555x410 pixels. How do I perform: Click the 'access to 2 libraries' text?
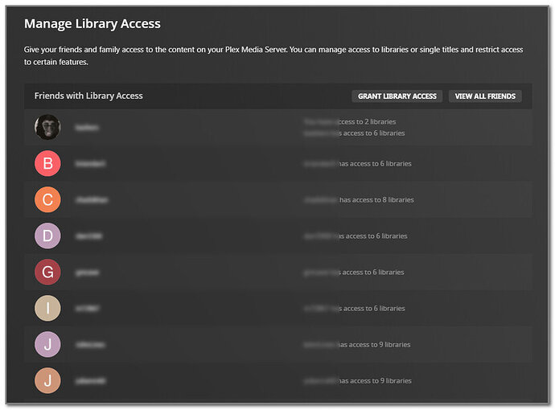pyautogui.click(x=366, y=121)
